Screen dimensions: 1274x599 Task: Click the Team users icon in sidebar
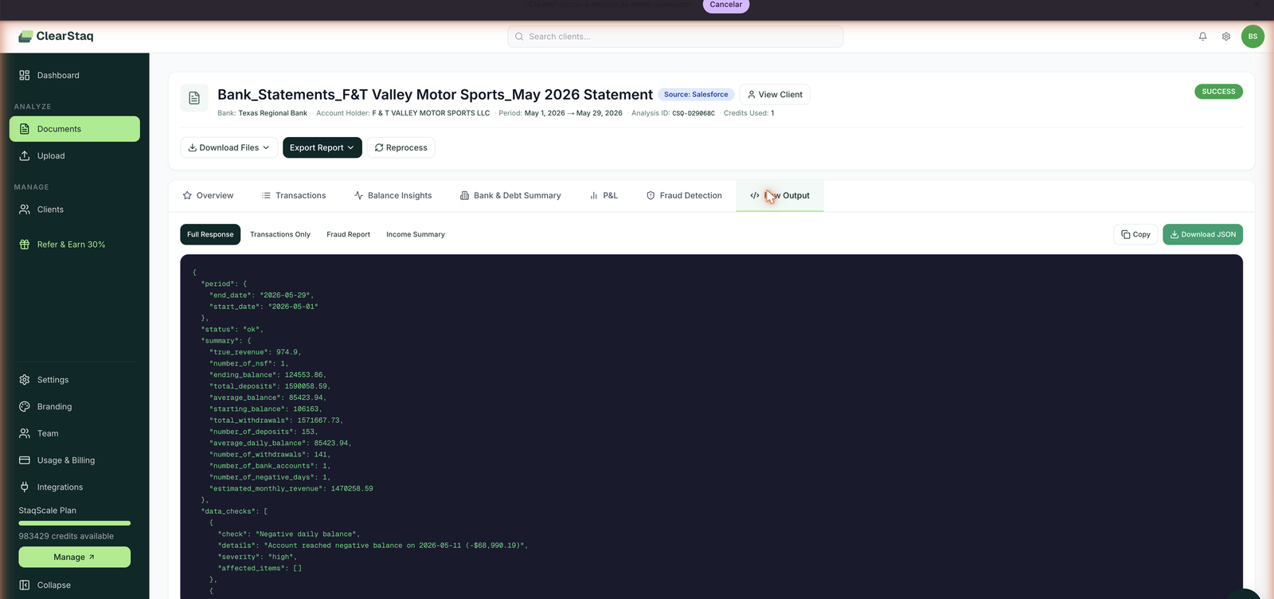coord(25,434)
